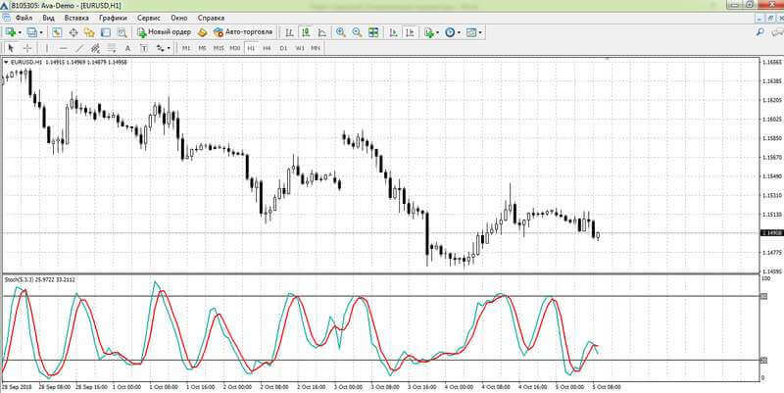
Task: Select the H1 timeframe button
Action: tap(251, 48)
